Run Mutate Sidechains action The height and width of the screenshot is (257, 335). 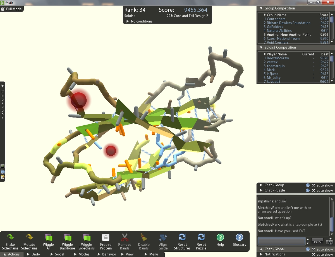[x=29, y=238]
